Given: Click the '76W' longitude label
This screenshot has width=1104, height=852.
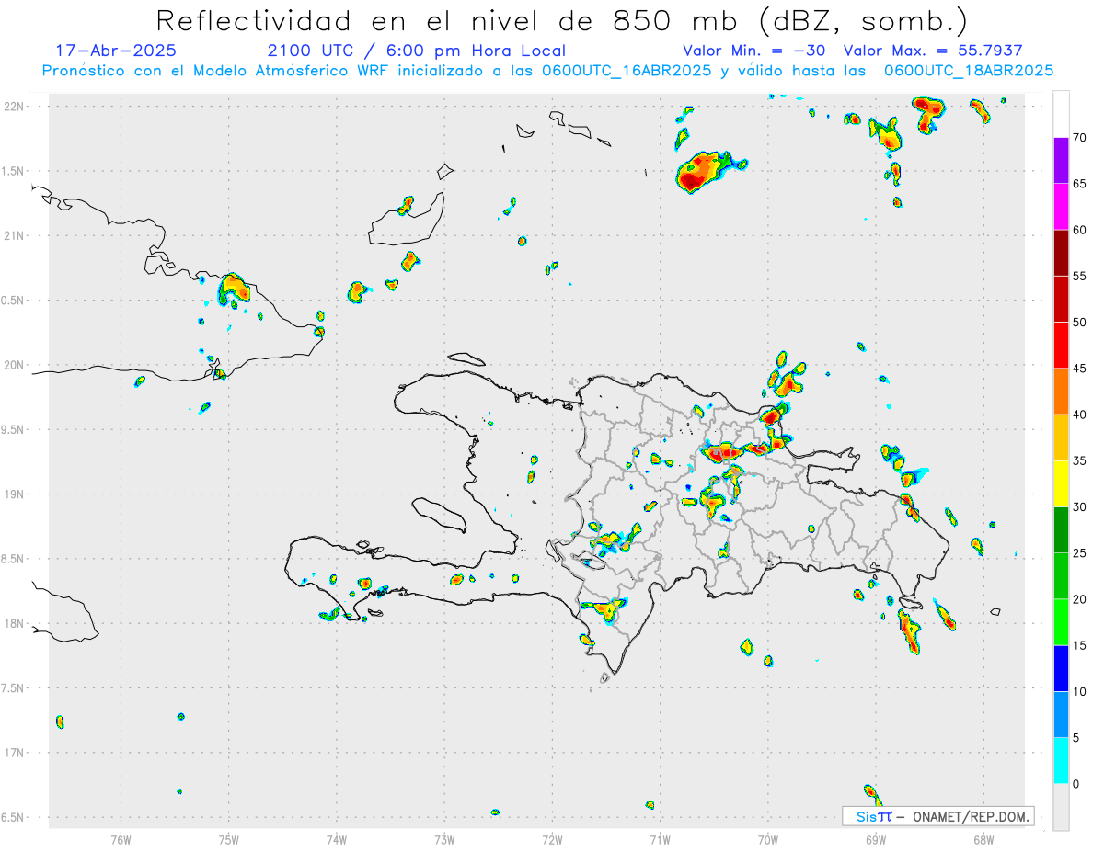Looking at the screenshot, I should 121,838.
